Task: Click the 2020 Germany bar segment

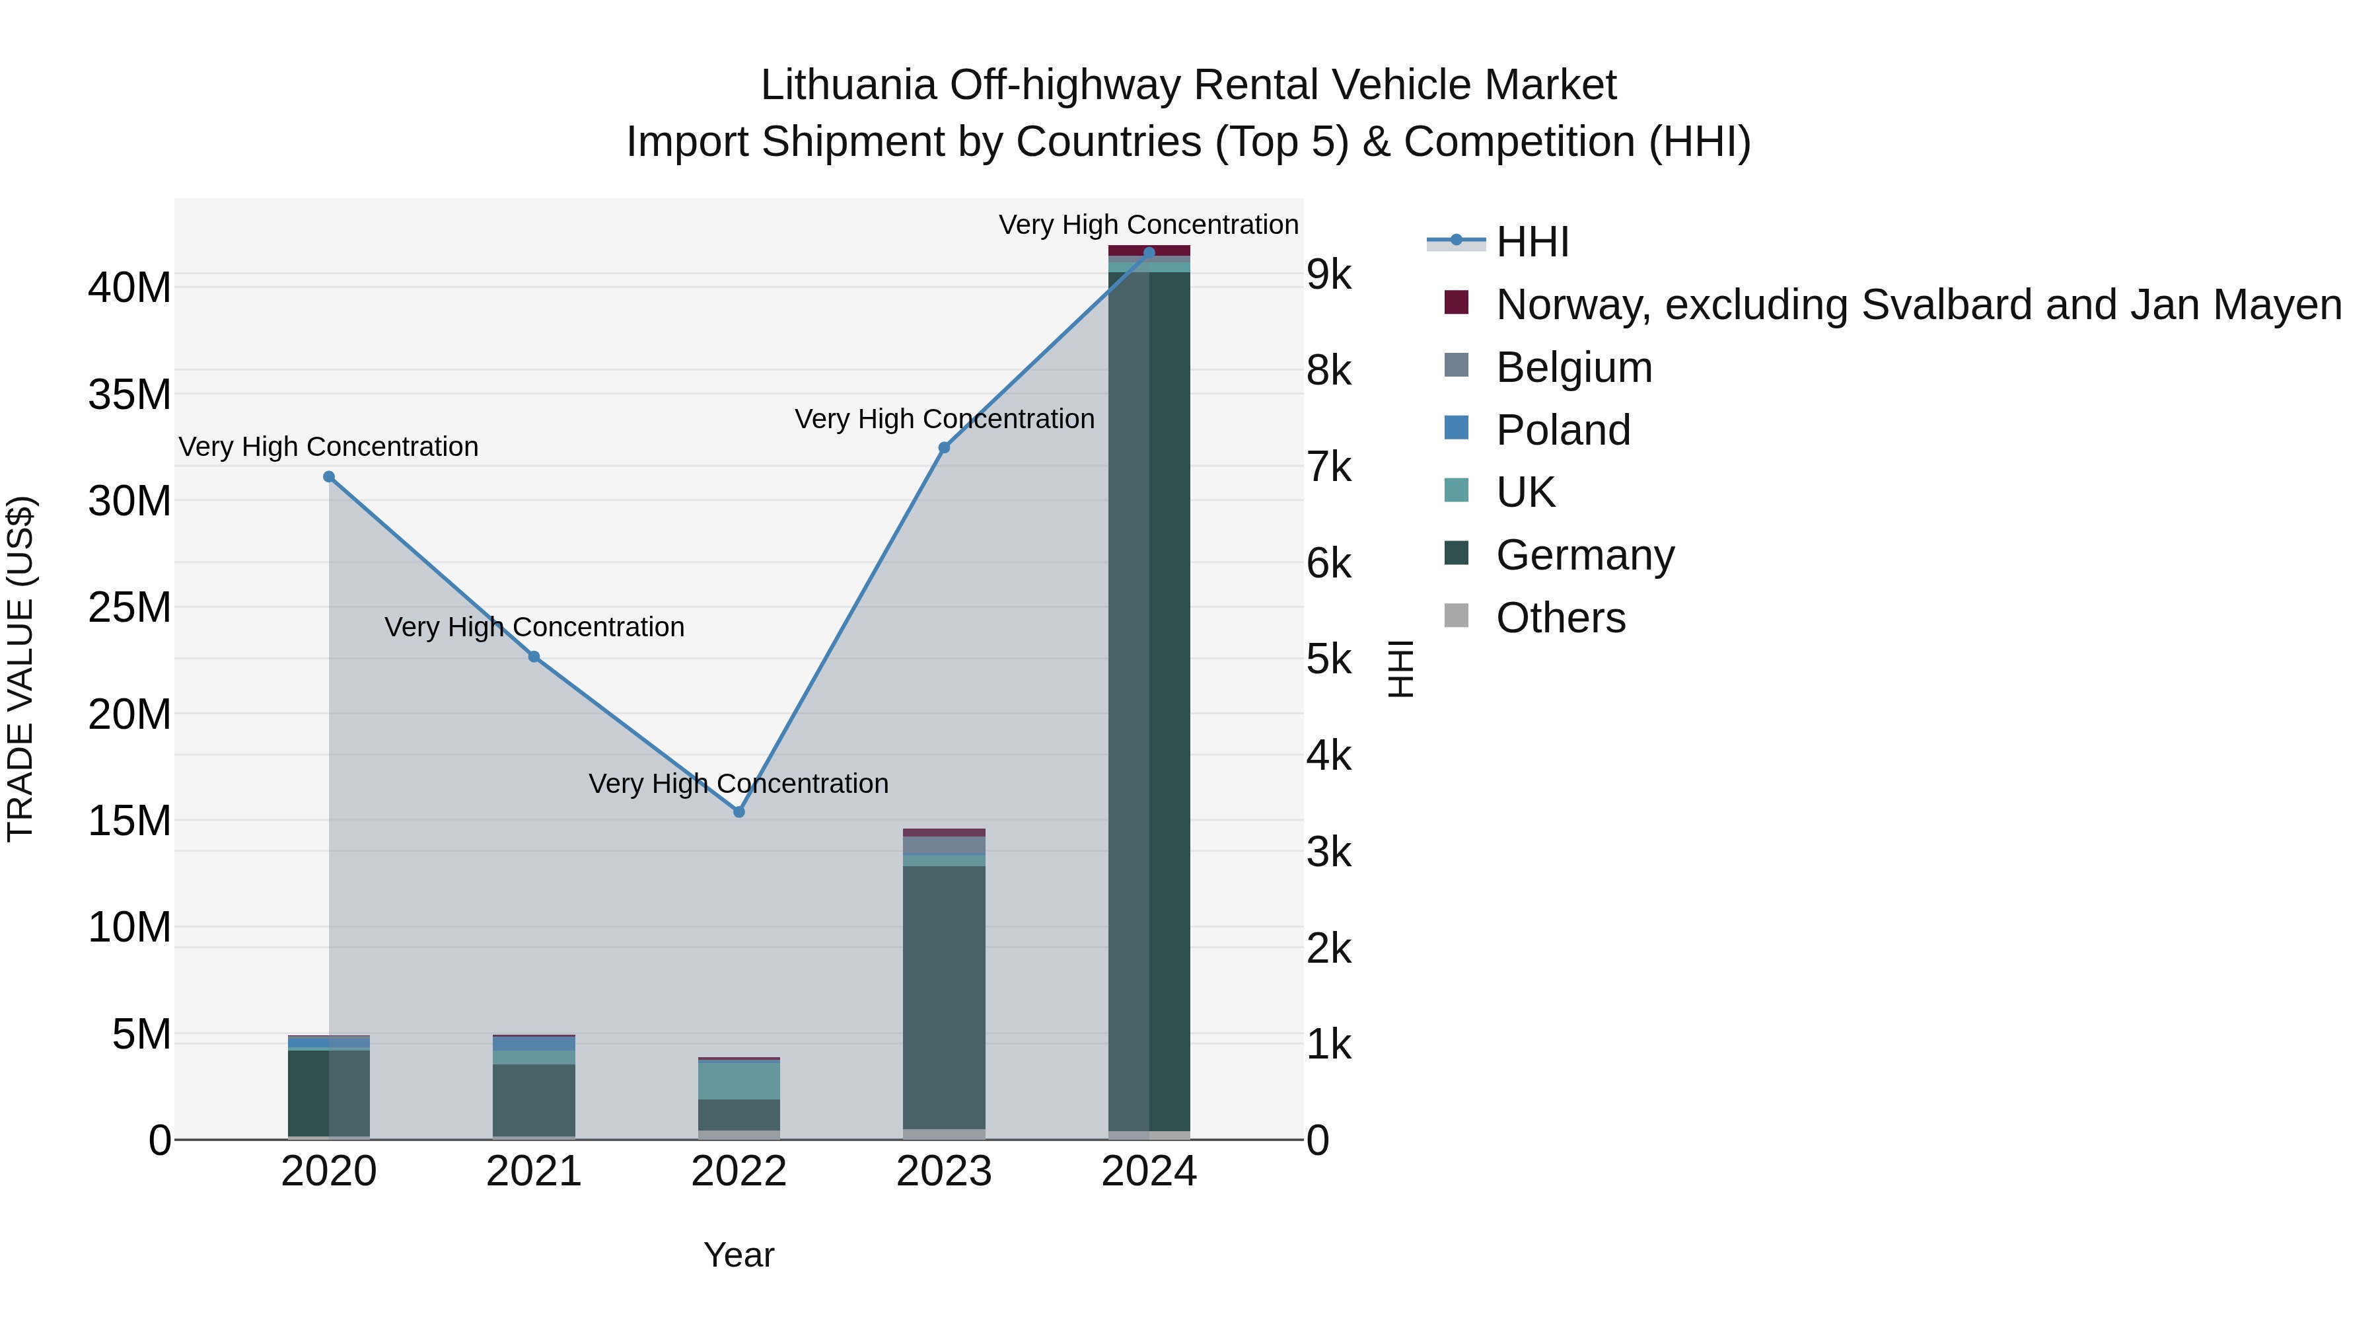Action: 329,1094
